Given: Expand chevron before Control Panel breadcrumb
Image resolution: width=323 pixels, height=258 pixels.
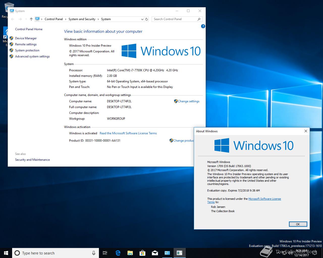Looking at the screenshot, I should pyautogui.click(x=42, y=19).
